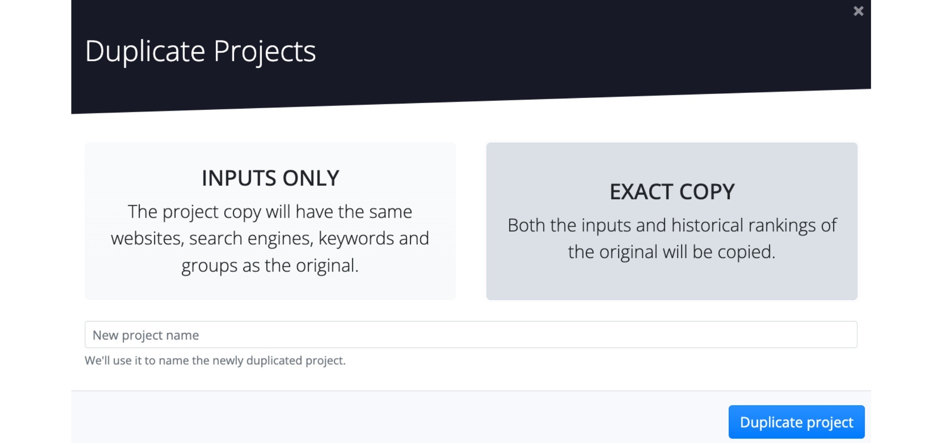This screenshot has height=443, width=942.
Task: Click the INPUTS ONLY heading text
Action: coord(270,178)
